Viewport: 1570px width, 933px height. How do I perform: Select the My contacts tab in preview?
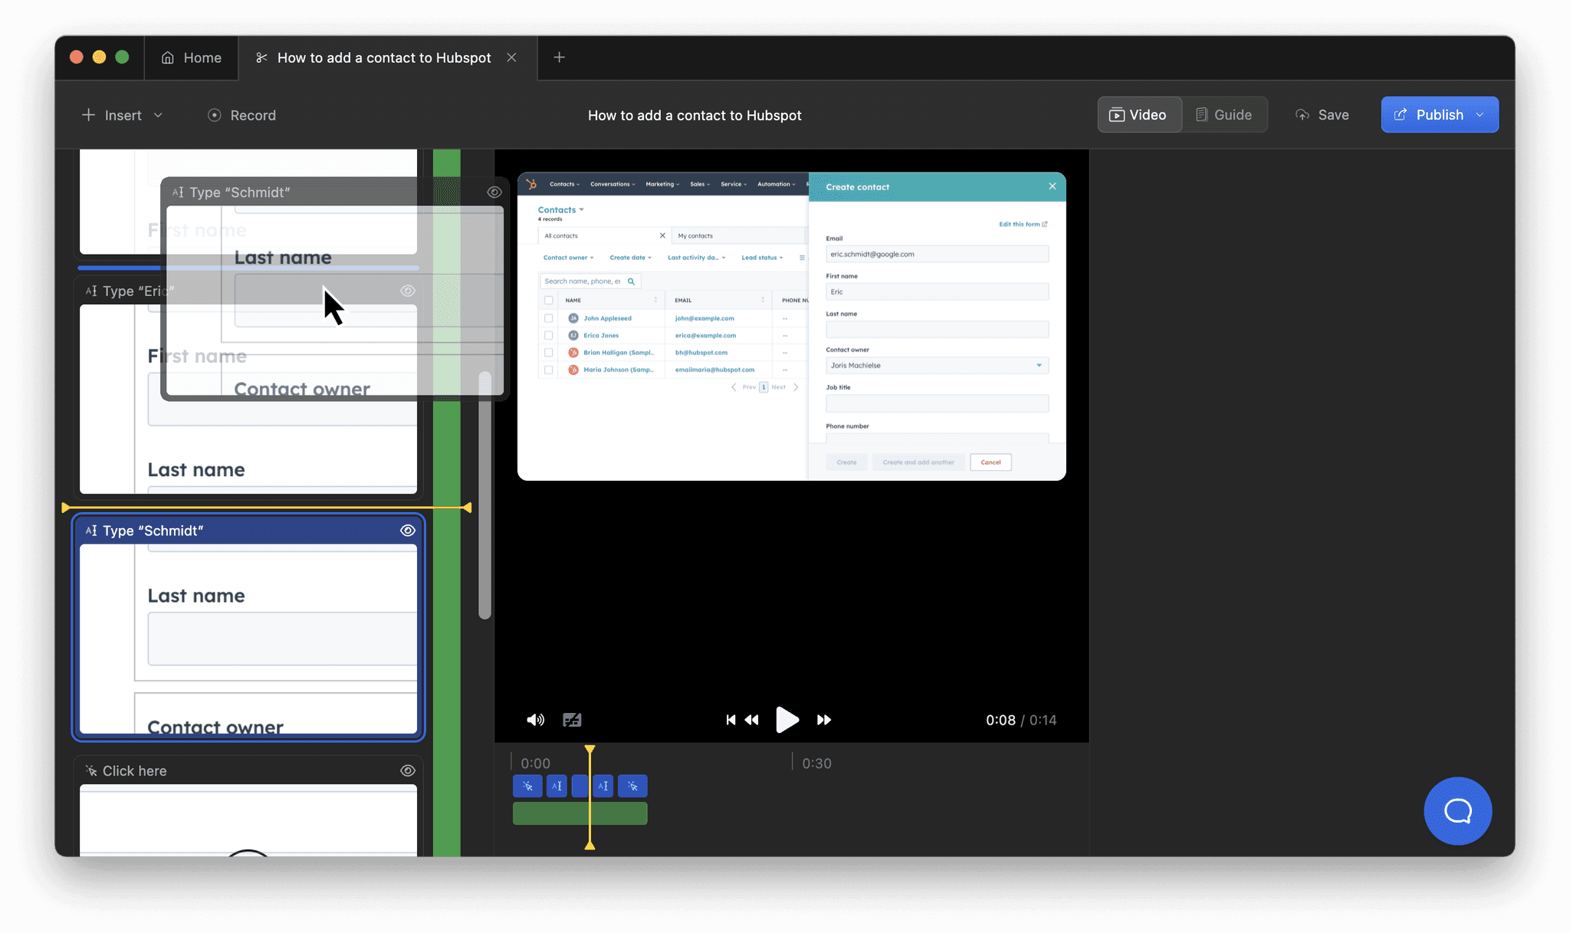739,236
